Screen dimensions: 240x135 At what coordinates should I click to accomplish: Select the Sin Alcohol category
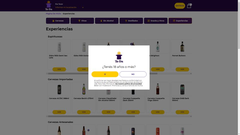pyautogui.click(x=107, y=21)
